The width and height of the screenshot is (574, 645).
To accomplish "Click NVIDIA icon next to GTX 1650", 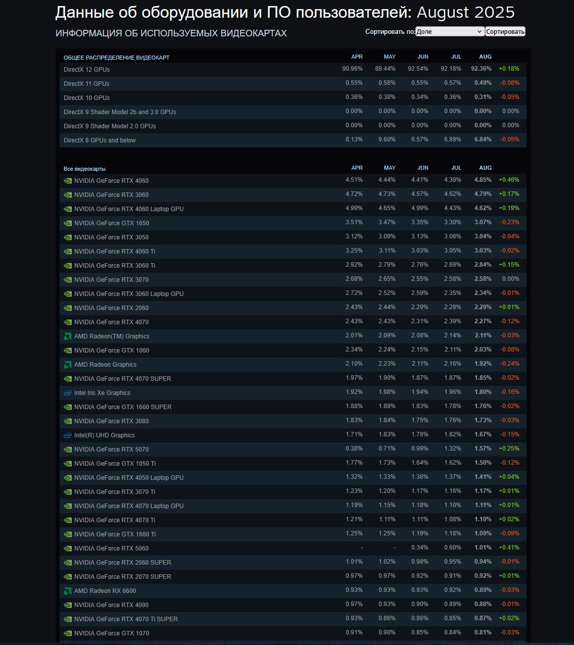I will pyautogui.click(x=68, y=223).
